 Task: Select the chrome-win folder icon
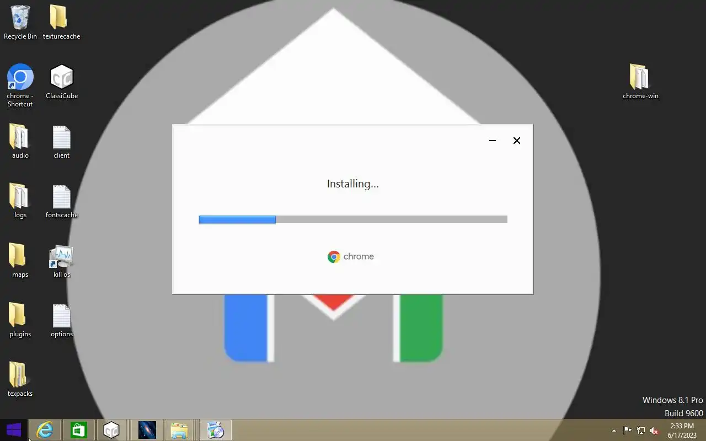[640, 82]
